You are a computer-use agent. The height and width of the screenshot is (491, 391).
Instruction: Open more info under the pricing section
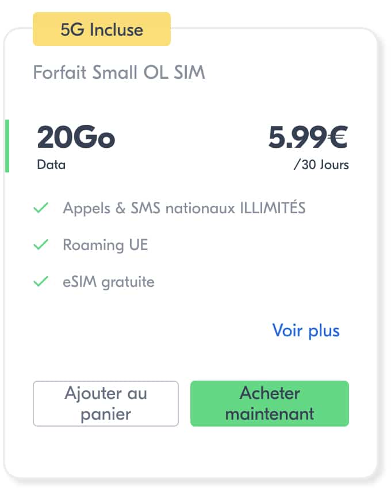[306, 331]
